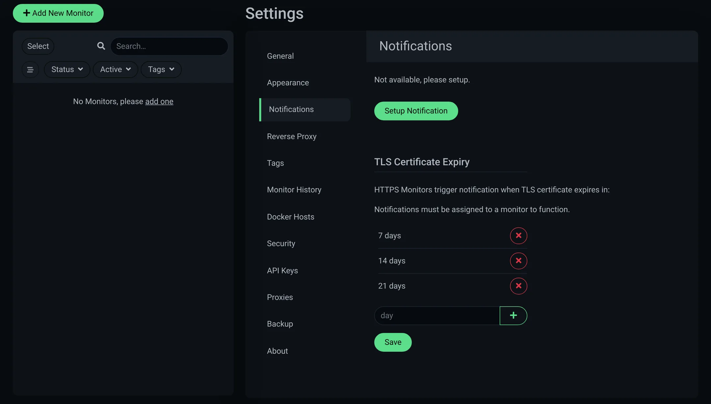
Task: Expand the Active filter dropdown
Action: (115, 69)
